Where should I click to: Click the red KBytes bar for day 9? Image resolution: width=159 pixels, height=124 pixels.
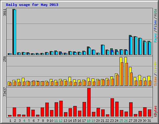click(x=47, y=110)
